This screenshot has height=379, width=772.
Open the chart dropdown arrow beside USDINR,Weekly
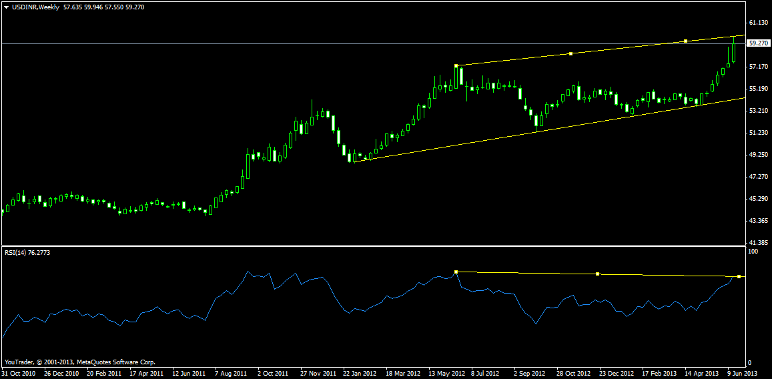[x=6, y=7]
